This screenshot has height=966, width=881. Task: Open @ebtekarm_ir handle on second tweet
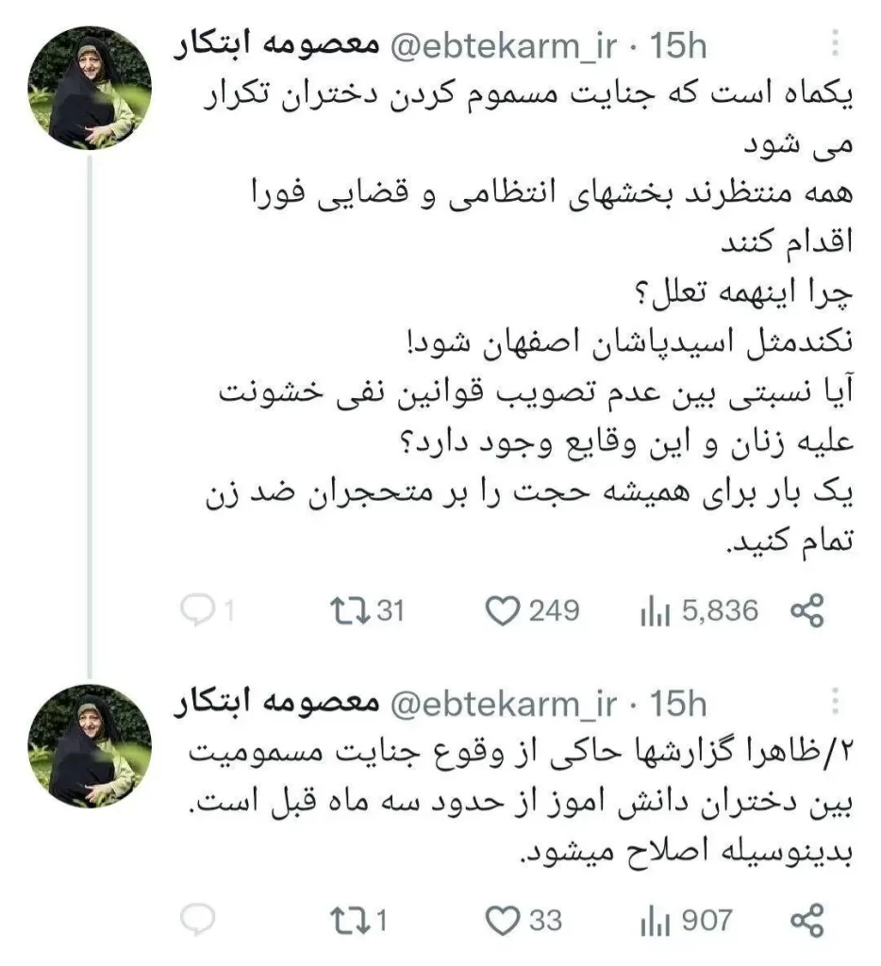(504, 704)
